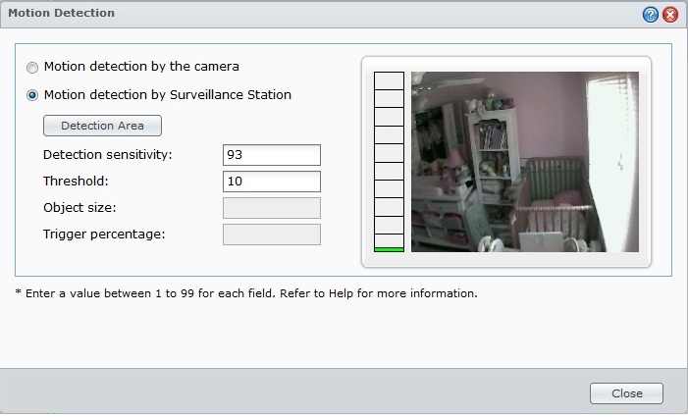
Task: Click the top segment of motion level meter
Action: pyautogui.click(x=390, y=79)
